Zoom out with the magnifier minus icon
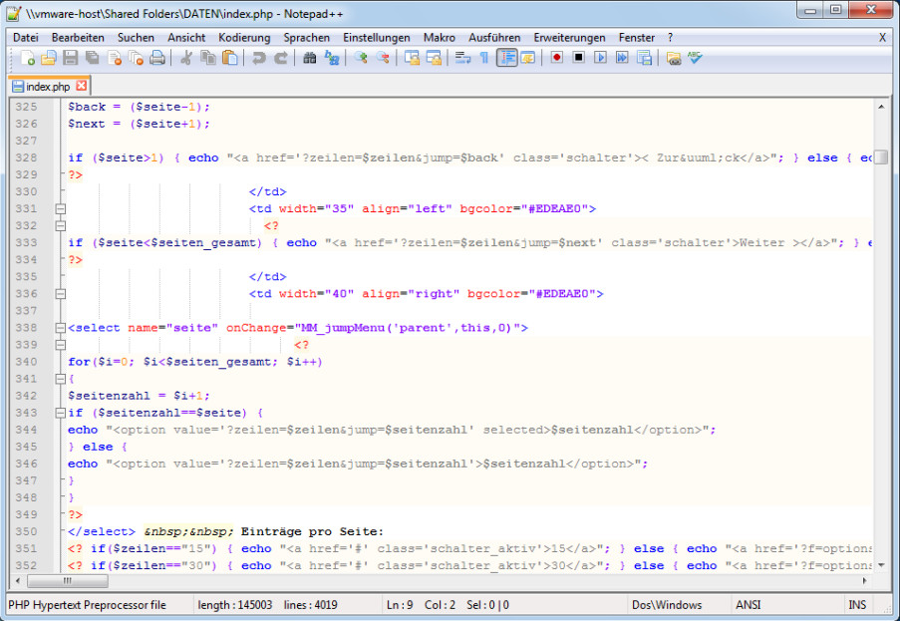Image resolution: width=900 pixels, height=621 pixels. coord(383,58)
